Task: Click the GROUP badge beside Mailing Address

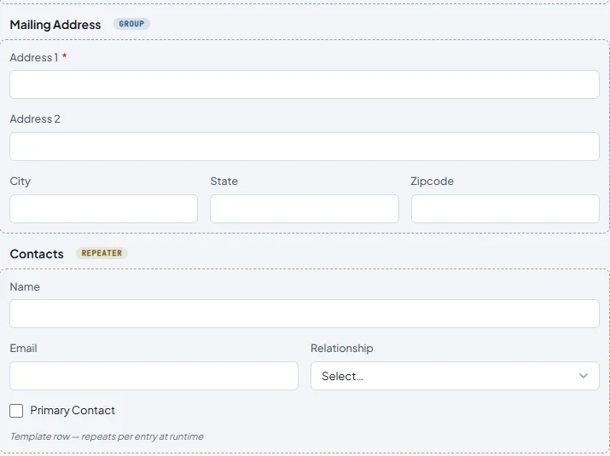Action: [x=131, y=24]
